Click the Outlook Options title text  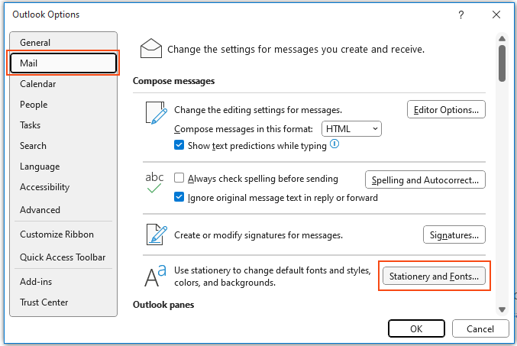[x=46, y=15]
